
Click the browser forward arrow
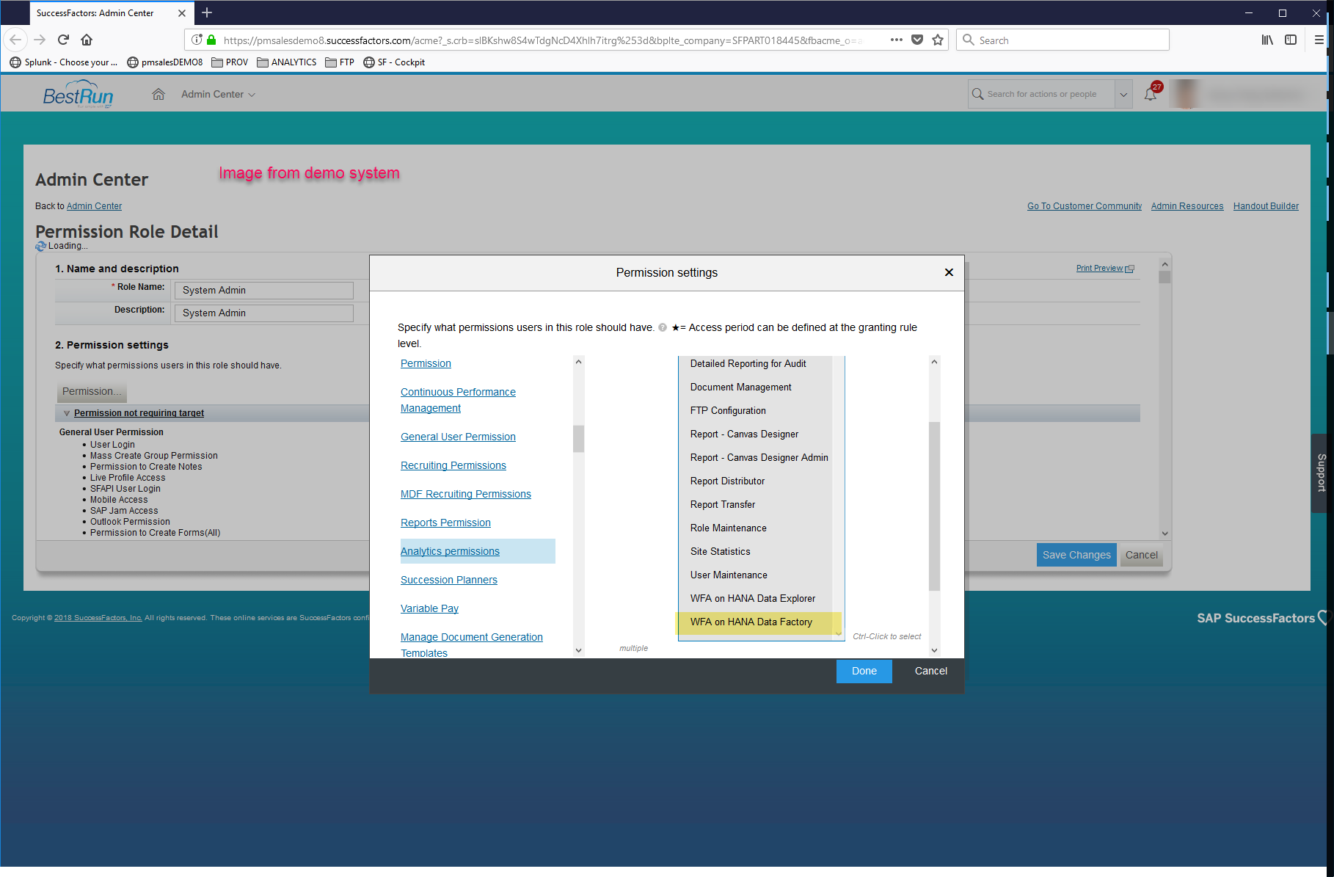[x=40, y=40]
